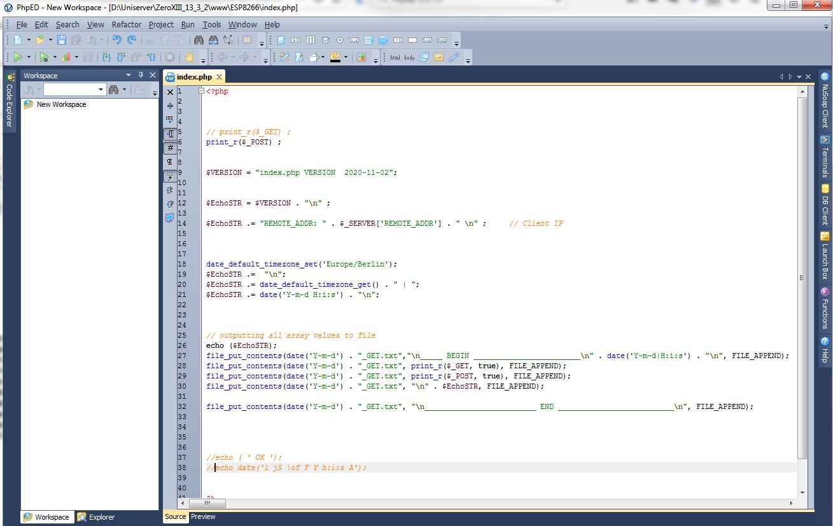Click the Run in debugger icon
Image resolution: width=833 pixels, height=526 pixels.
pyautogui.click(x=44, y=57)
